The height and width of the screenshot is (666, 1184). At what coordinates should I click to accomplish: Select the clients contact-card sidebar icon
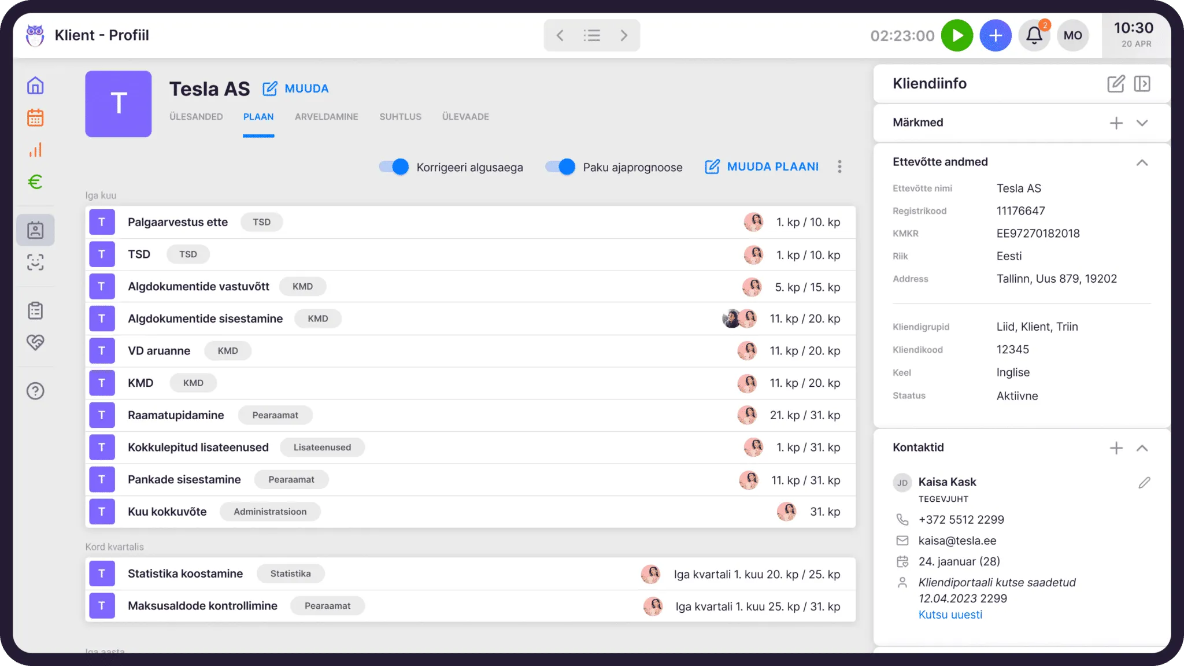tap(35, 230)
